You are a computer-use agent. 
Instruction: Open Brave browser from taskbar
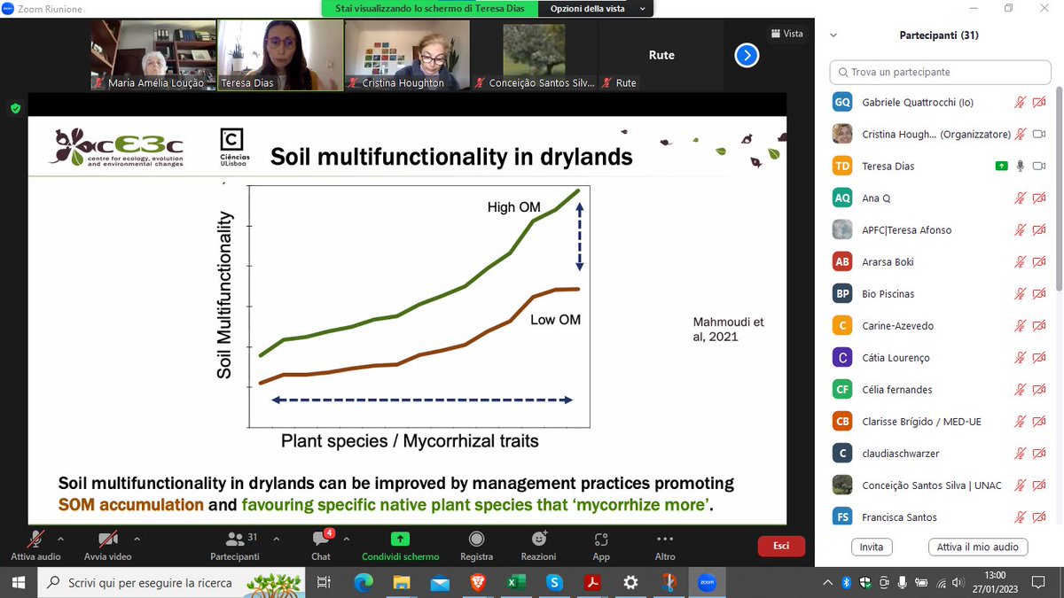pyautogui.click(x=478, y=583)
